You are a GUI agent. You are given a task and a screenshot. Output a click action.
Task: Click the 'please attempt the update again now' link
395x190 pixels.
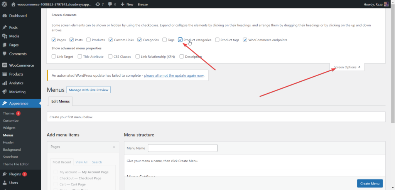174,76
